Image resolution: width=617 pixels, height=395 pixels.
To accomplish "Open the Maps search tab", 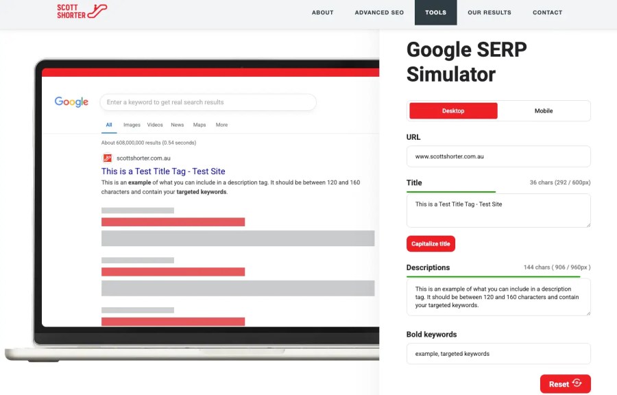I will coord(199,125).
